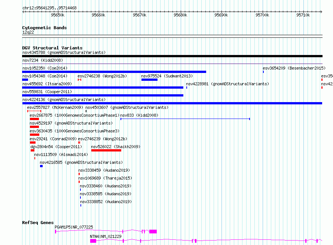Open the nsv833 (Kidd2008) label

tap(139, 115)
